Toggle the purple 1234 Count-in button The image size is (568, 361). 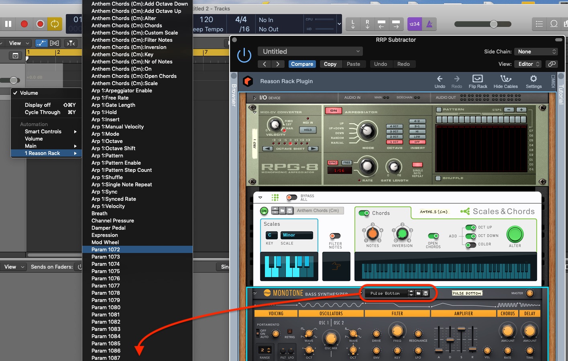point(414,24)
